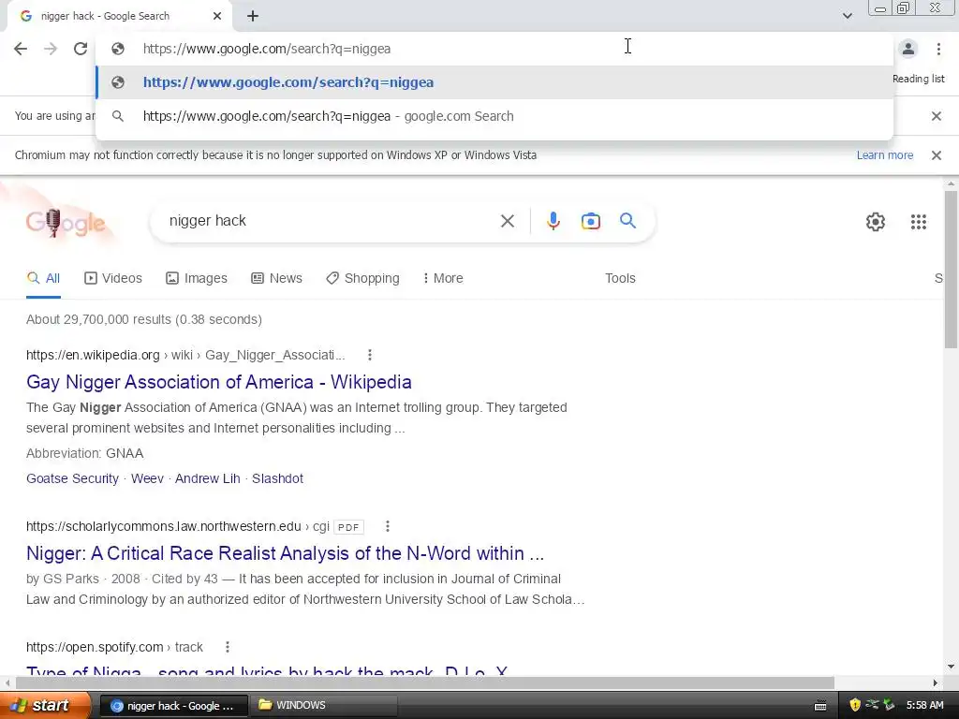Go back using the browser back arrow
Viewport: 959px width, 719px height.
21,49
